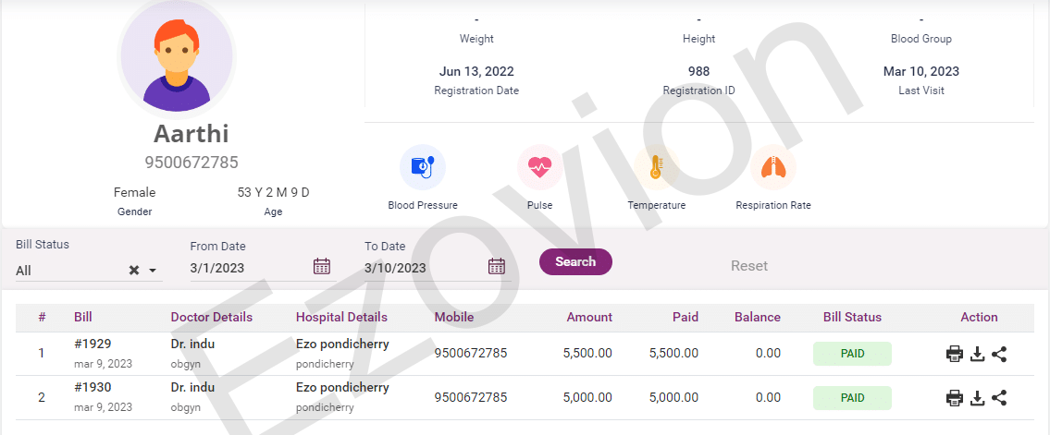Download bill #1930
The height and width of the screenshot is (435, 1050).
(x=977, y=398)
